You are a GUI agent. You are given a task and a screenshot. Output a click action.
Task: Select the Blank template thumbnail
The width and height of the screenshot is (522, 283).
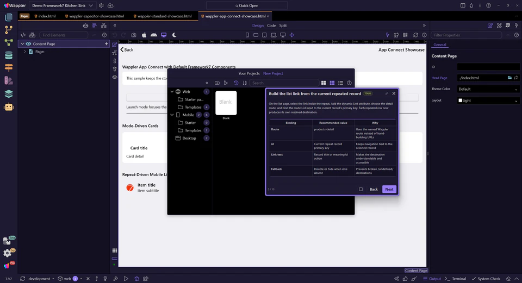click(226, 103)
